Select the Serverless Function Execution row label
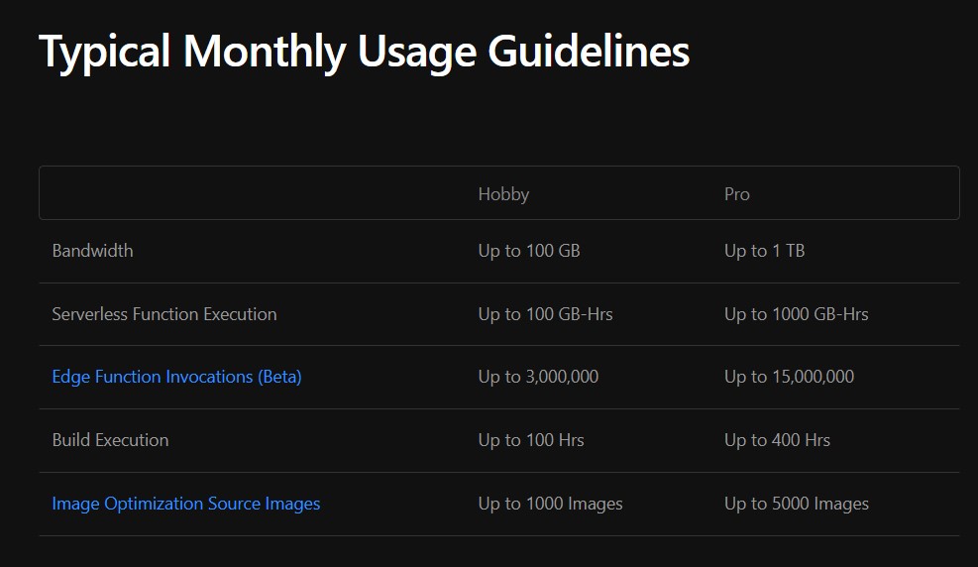Screen dimensions: 978x567 pyautogui.click(x=164, y=314)
